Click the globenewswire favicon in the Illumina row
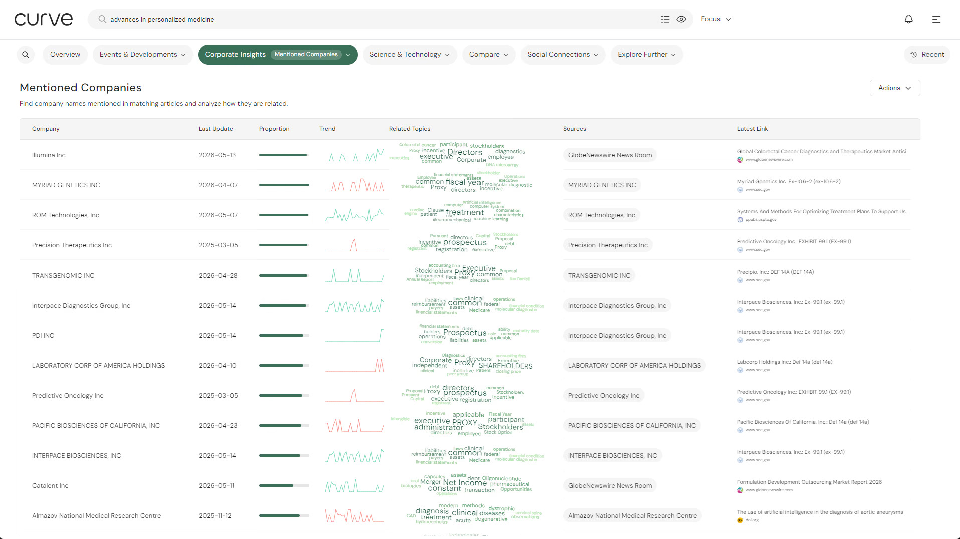 (x=740, y=160)
